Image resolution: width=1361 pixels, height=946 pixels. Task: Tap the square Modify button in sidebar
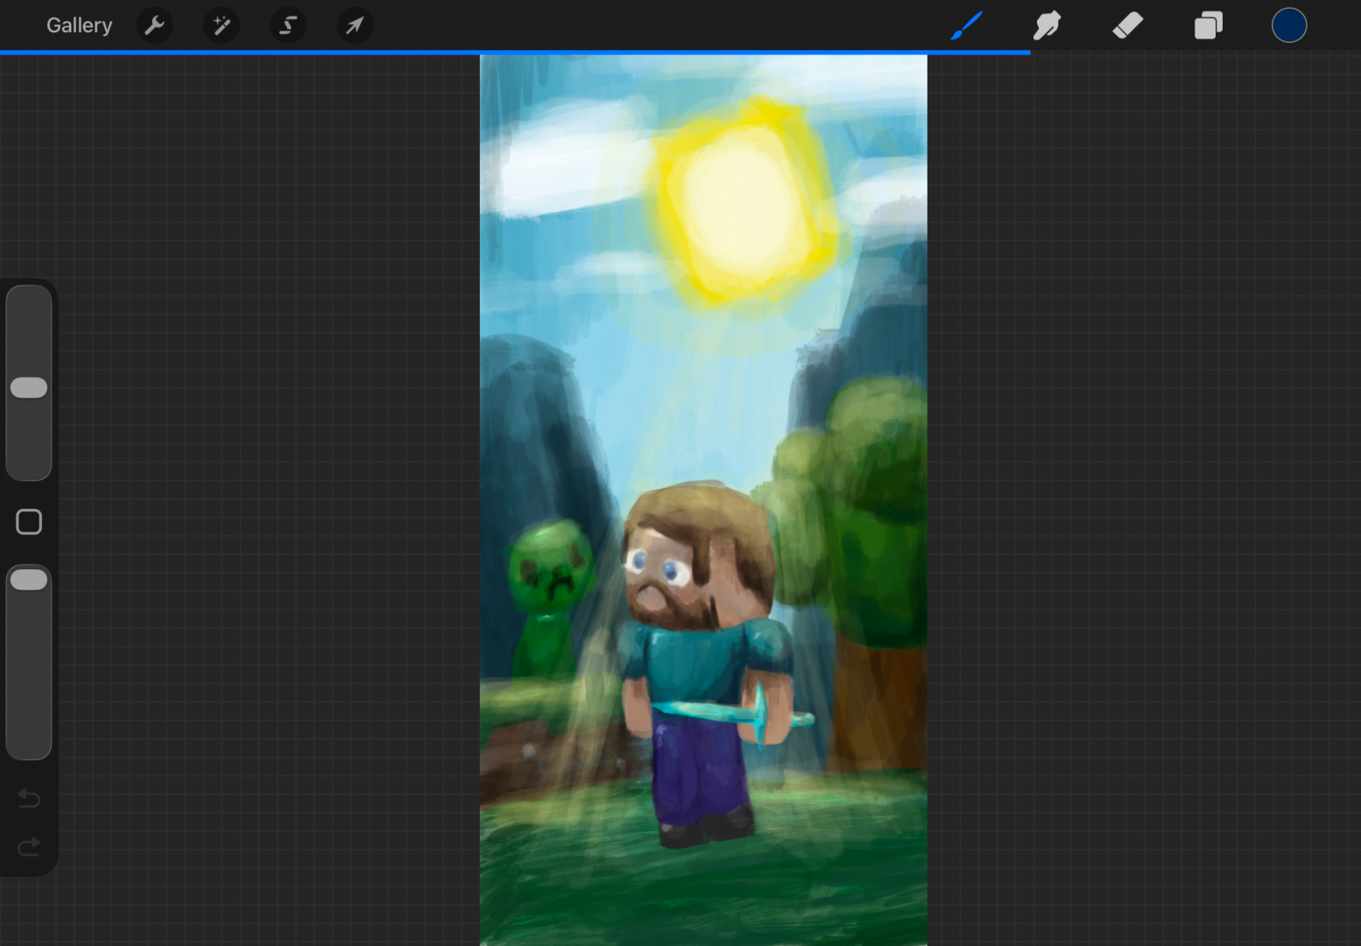[29, 522]
